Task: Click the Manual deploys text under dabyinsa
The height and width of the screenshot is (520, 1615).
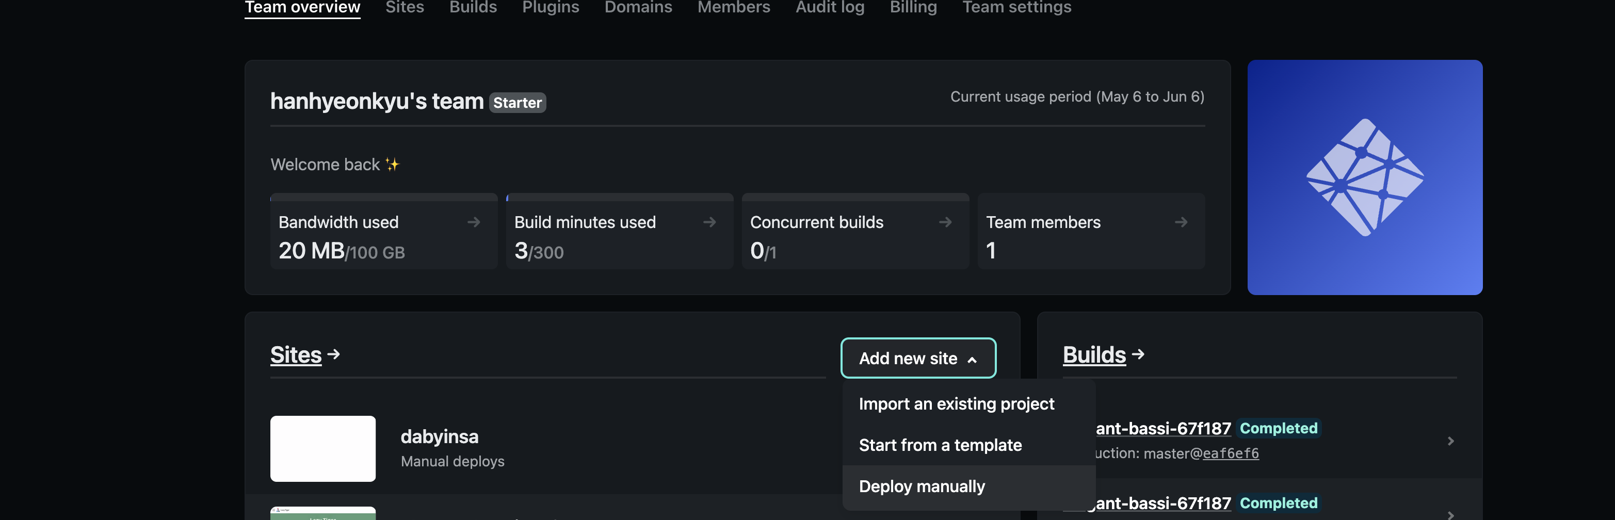Action: [453, 462]
